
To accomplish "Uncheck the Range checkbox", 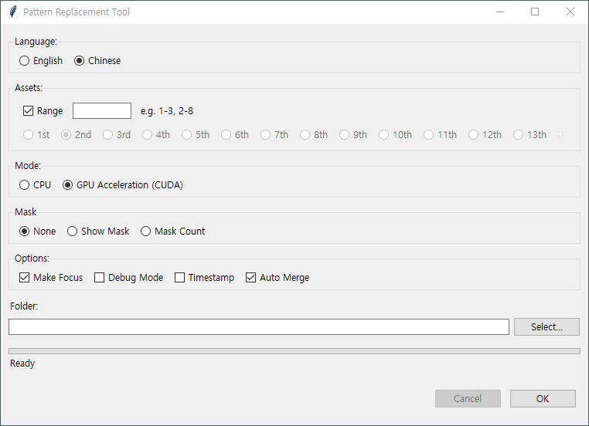I will coord(29,111).
